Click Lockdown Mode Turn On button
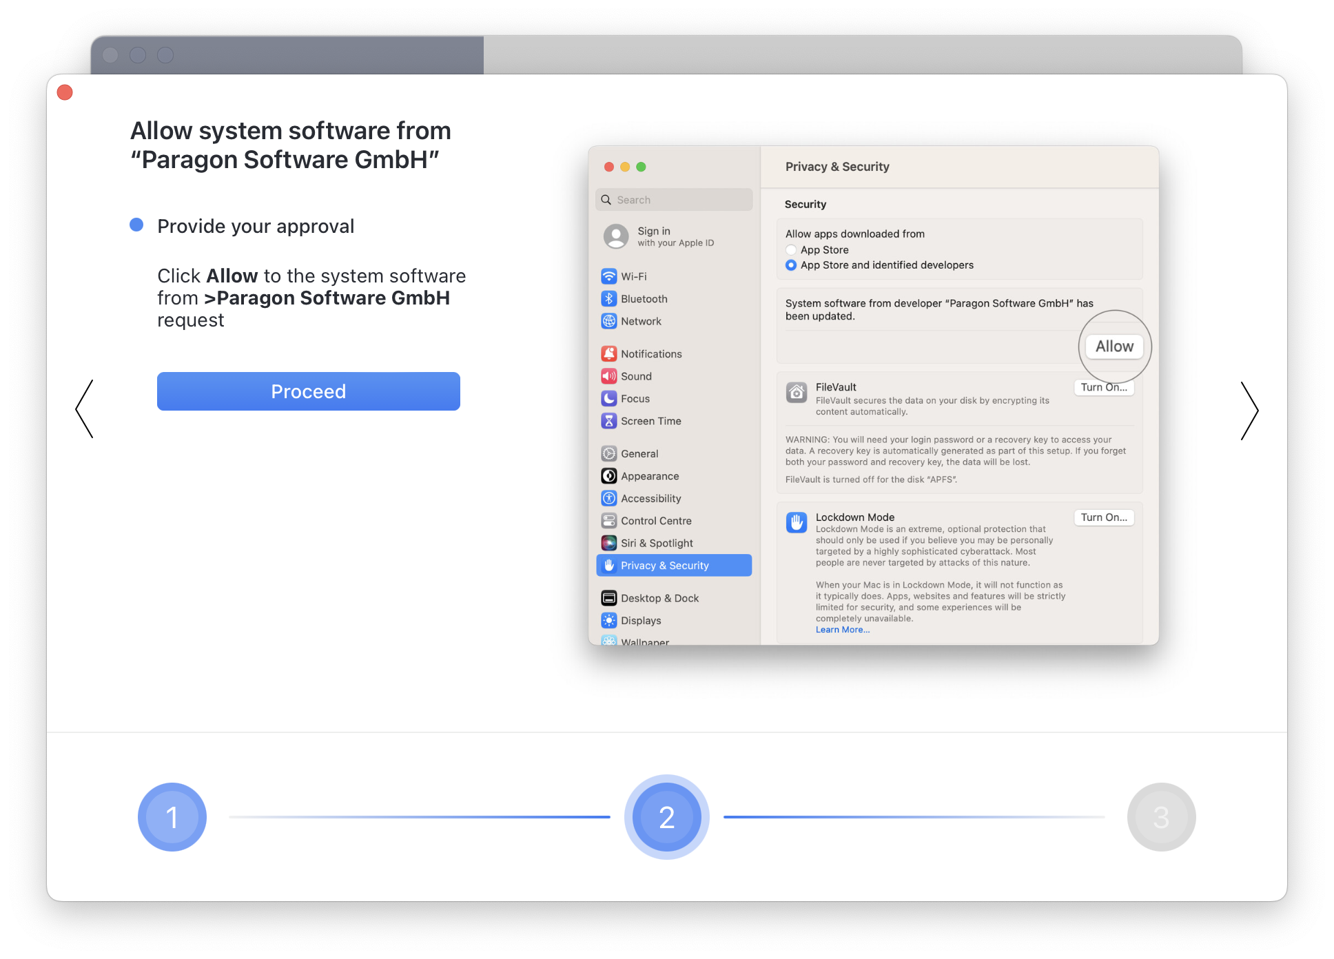Viewport: 1334px width, 959px height. coord(1104,517)
